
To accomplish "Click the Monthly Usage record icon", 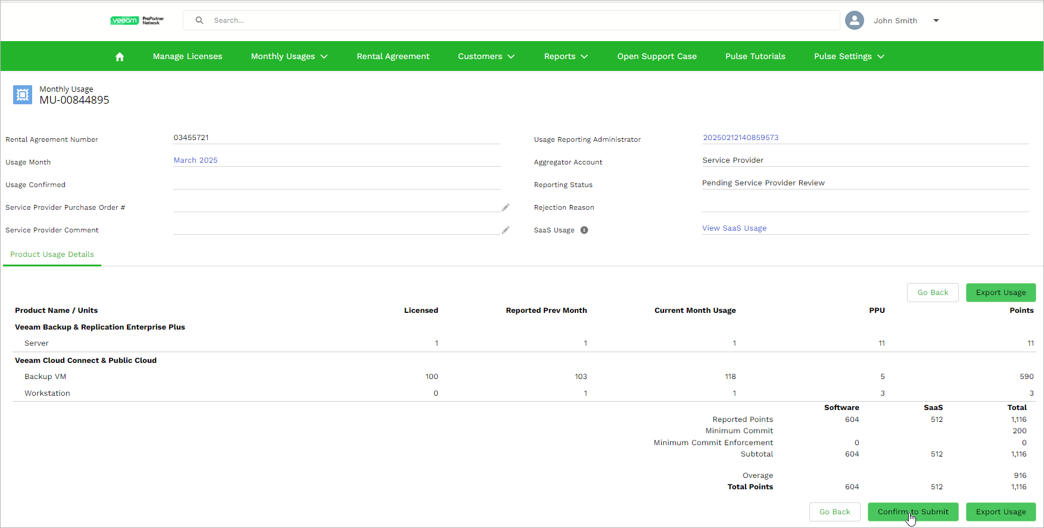I will click(x=23, y=95).
